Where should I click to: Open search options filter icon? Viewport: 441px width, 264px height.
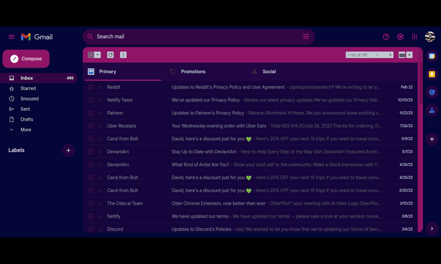pos(306,36)
